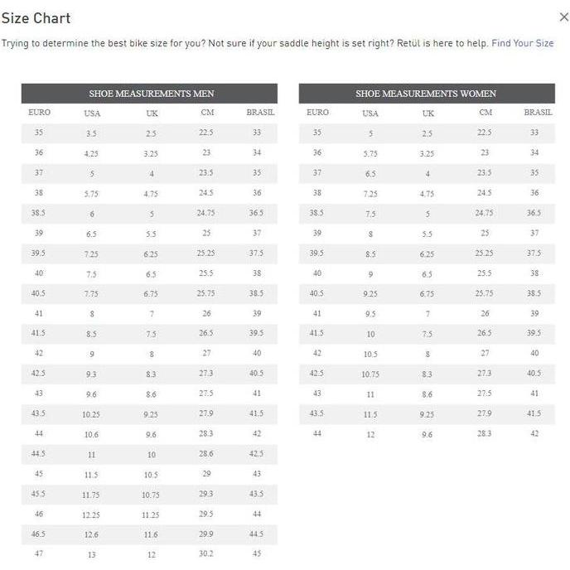The width and height of the screenshot is (570, 570).
Task: Open the Find Your Size link
Action: [x=522, y=43]
